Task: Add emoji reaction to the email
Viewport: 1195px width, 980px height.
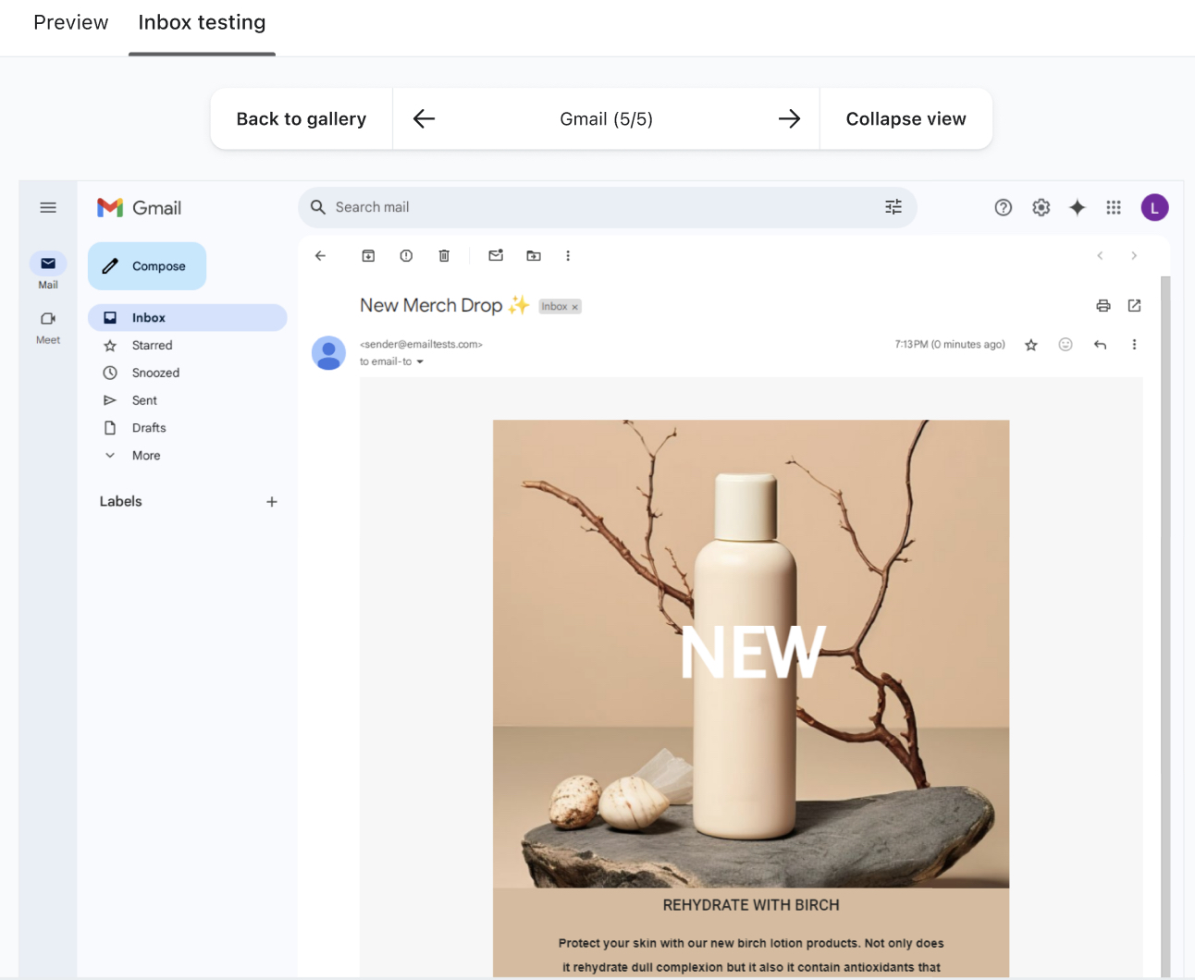Action: 1065,344
